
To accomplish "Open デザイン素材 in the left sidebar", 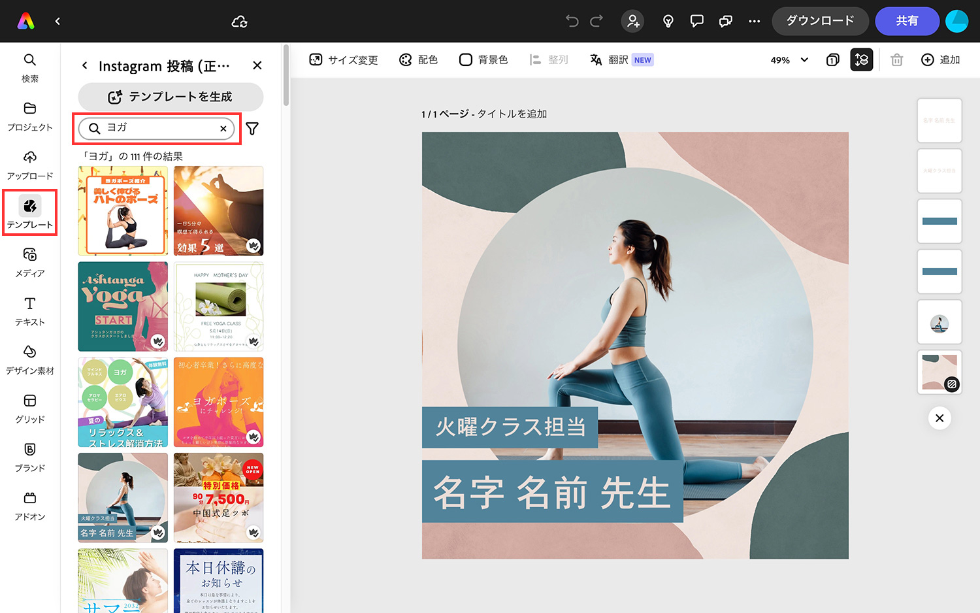I will coord(30,360).
